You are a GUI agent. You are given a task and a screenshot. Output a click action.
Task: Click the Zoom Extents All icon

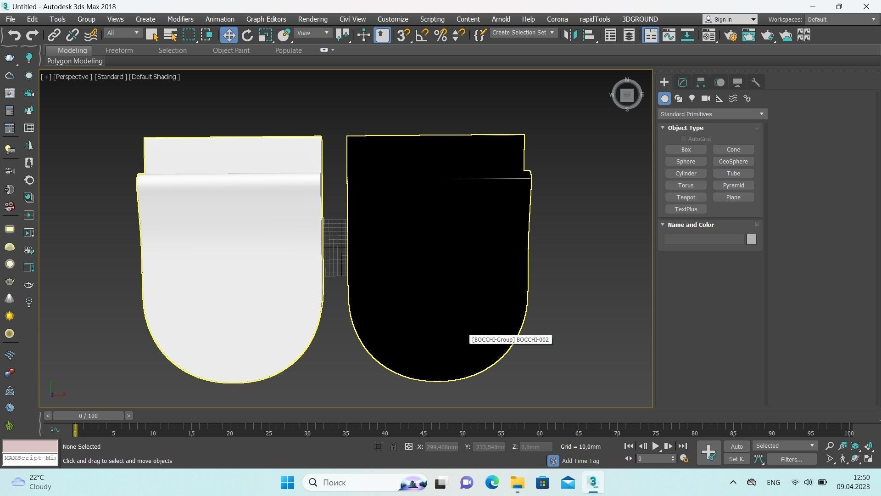(x=869, y=446)
